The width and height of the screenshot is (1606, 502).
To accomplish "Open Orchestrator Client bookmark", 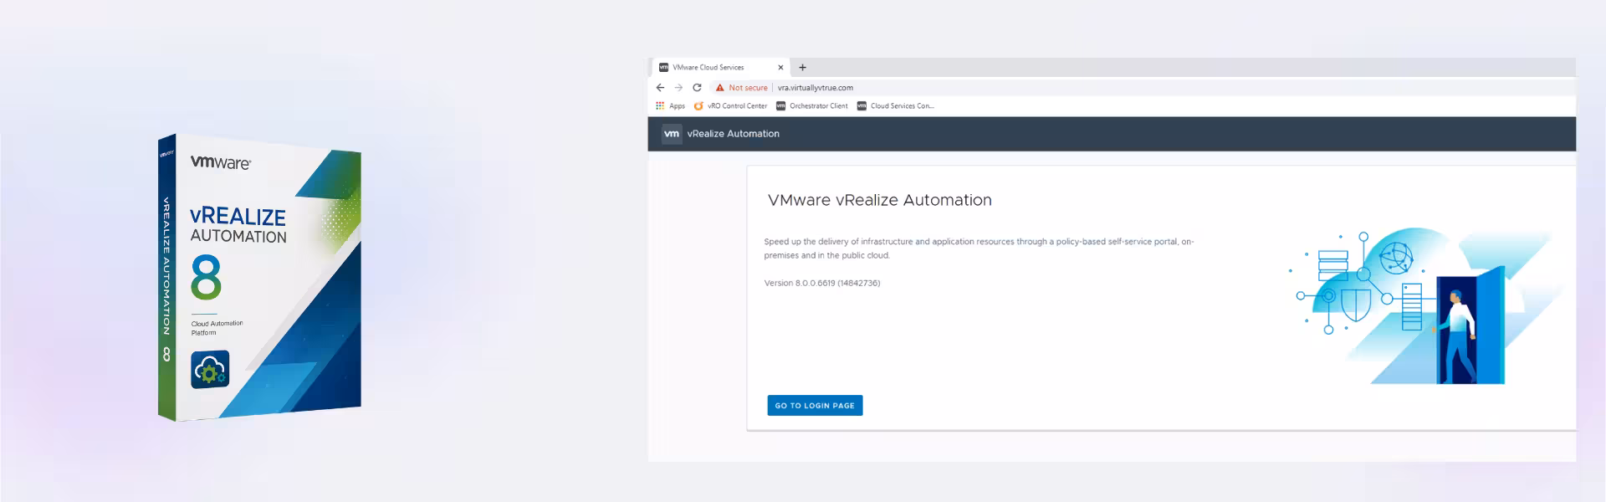I will point(812,106).
